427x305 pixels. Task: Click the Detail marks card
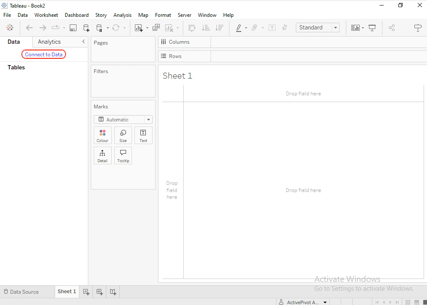tap(103, 155)
